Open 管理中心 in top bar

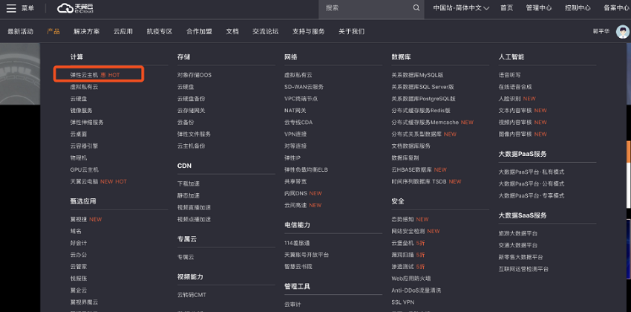click(539, 8)
